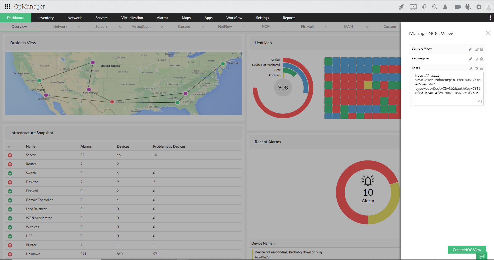The height and width of the screenshot is (260, 494).
Task: Switch to the Alarms menu
Action: tap(162, 18)
